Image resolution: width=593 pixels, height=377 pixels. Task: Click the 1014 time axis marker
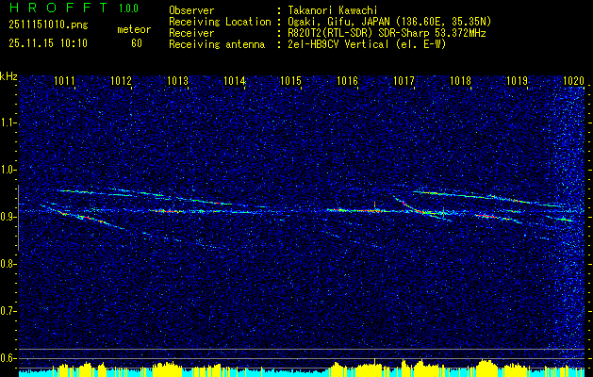coord(235,80)
